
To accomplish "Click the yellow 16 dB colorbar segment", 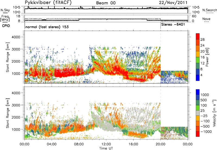I will [x=198, y=54].
